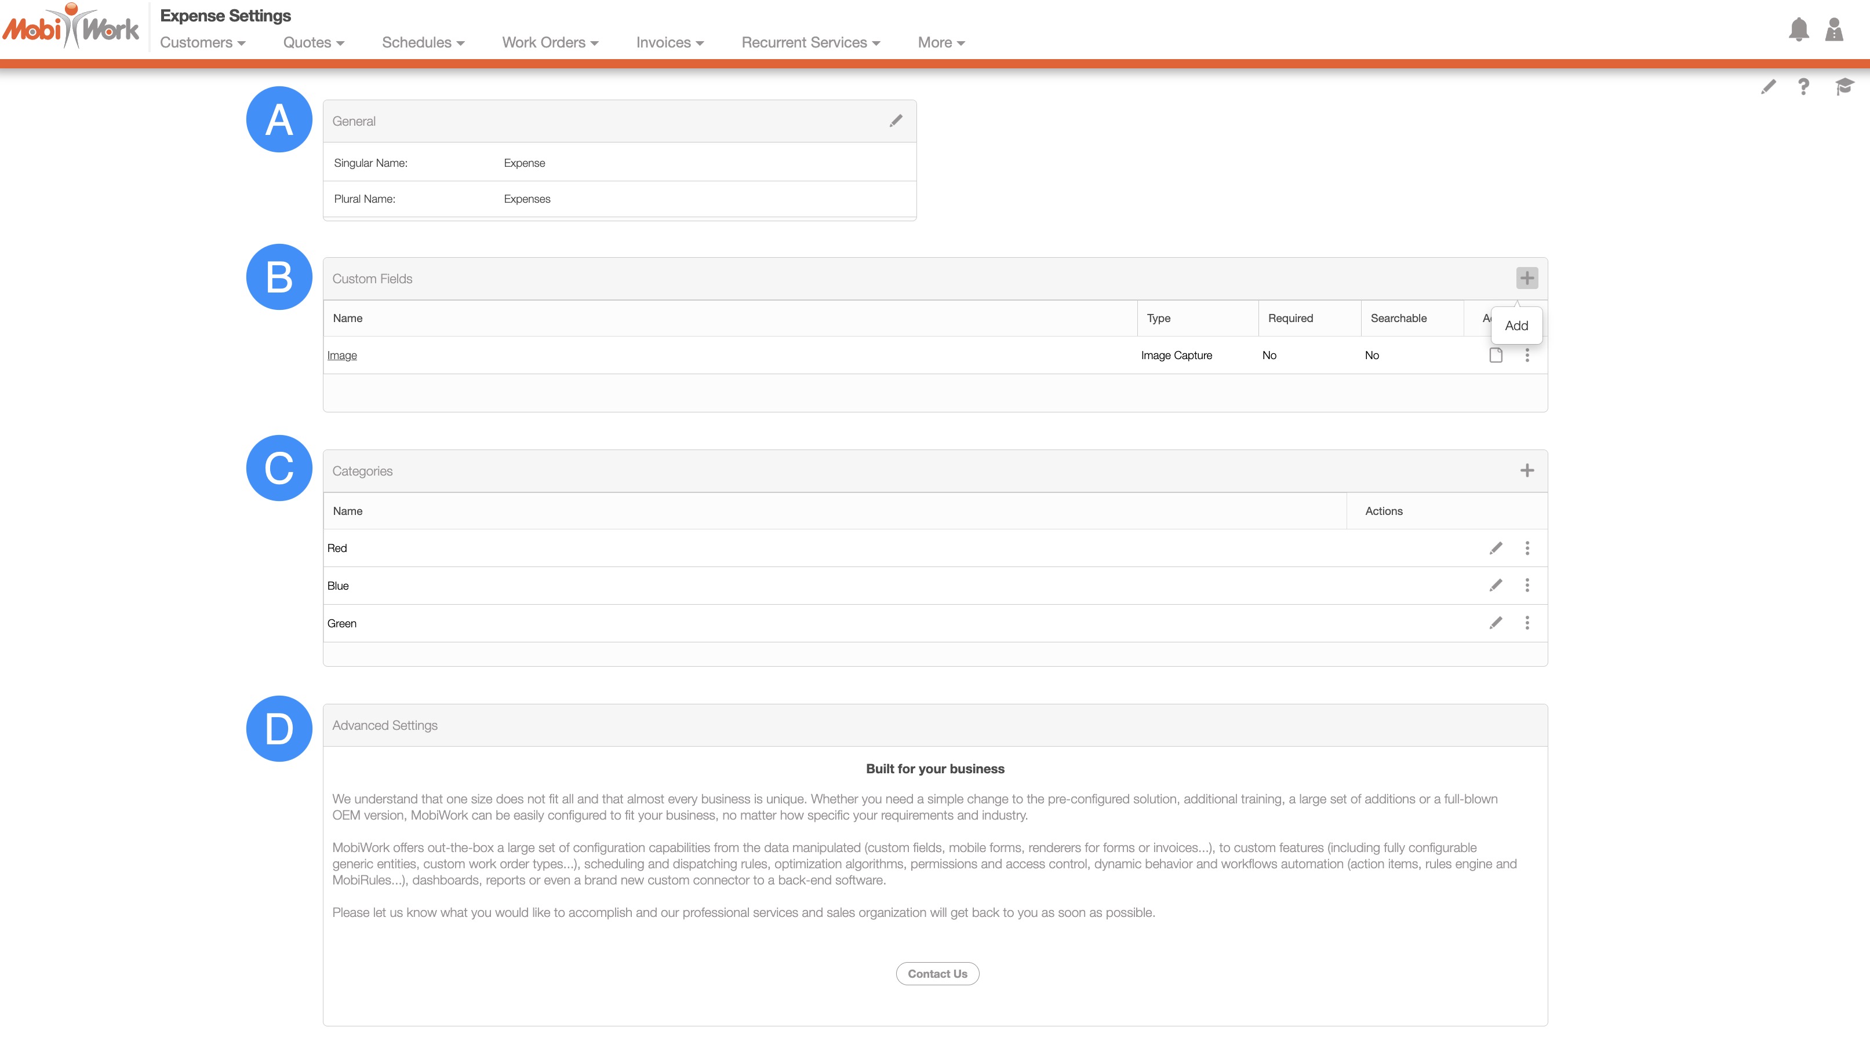Image resolution: width=1870 pixels, height=1060 pixels.
Task: Edit the Red category
Action: [x=1496, y=548]
